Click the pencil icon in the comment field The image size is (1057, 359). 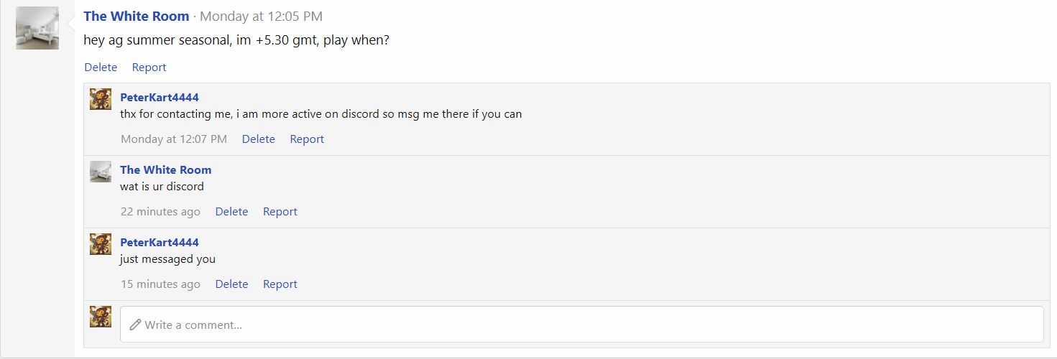[x=135, y=325]
